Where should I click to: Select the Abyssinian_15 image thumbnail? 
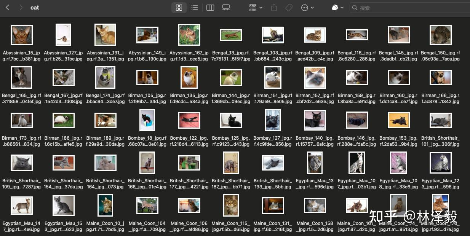[x=22, y=35]
